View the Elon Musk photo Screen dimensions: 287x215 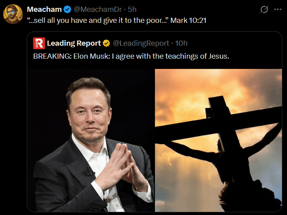click(x=91, y=140)
